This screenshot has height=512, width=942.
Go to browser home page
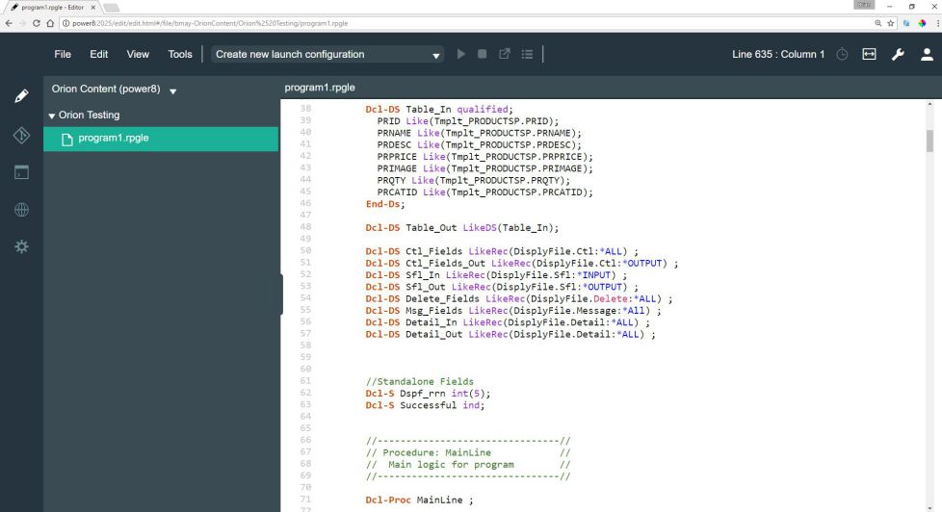click(x=50, y=23)
